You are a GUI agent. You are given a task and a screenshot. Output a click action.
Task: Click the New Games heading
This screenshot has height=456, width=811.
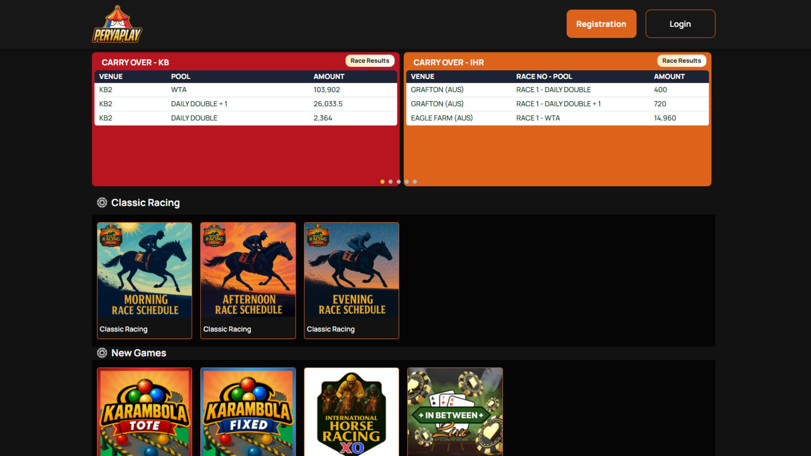pos(139,353)
